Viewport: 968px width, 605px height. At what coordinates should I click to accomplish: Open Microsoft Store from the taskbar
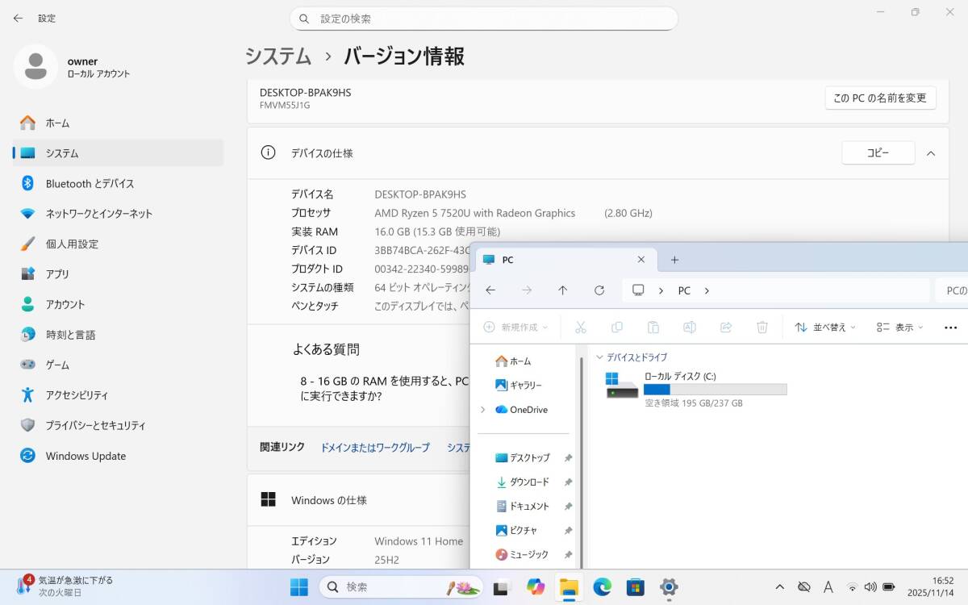(x=636, y=586)
